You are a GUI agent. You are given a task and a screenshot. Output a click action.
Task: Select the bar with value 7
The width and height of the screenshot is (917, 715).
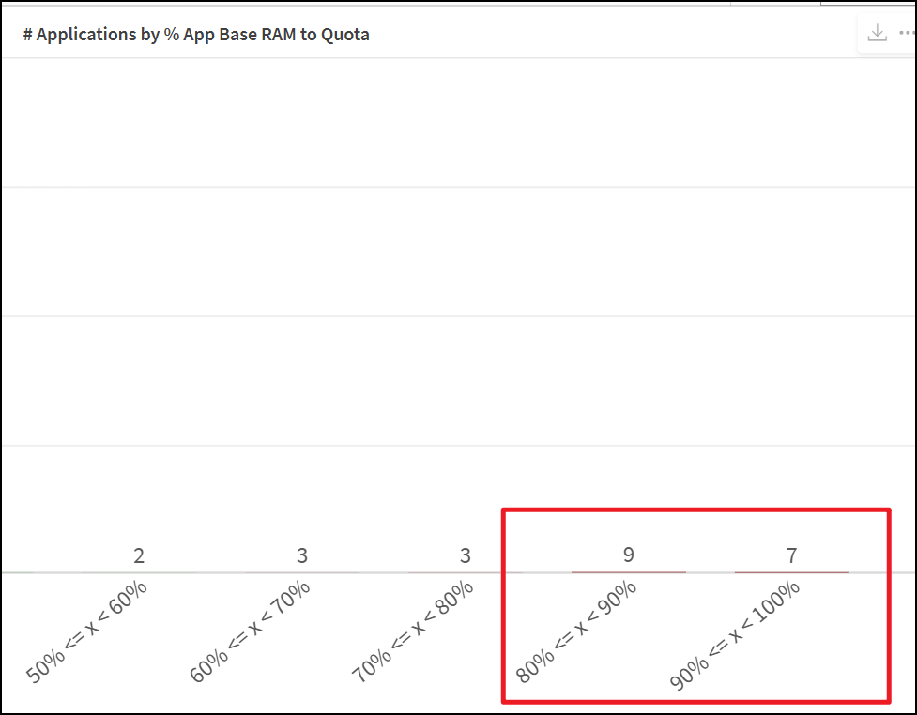coord(792,571)
